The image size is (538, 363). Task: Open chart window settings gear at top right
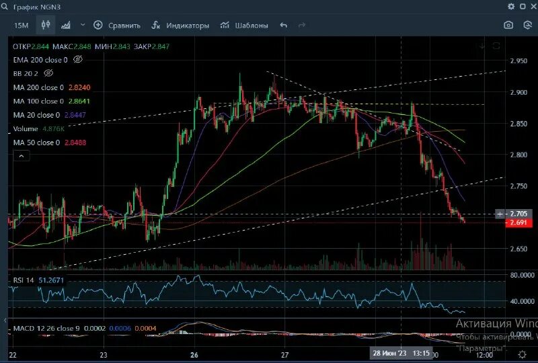point(511,7)
